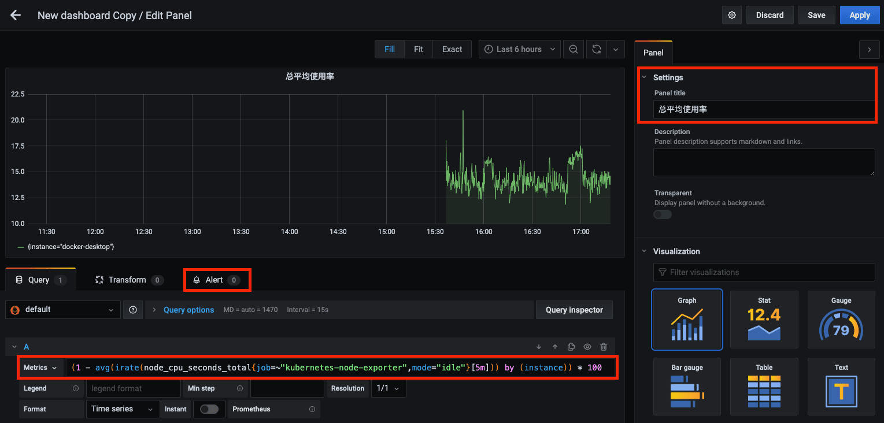Delete query A with trash icon
884x423 pixels.
[604, 347]
